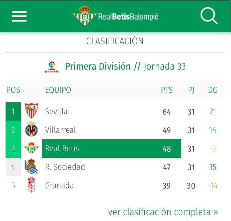The height and width of the screenshot is (221, 231).
Task: Click the Primera División title
Action: 98,67
